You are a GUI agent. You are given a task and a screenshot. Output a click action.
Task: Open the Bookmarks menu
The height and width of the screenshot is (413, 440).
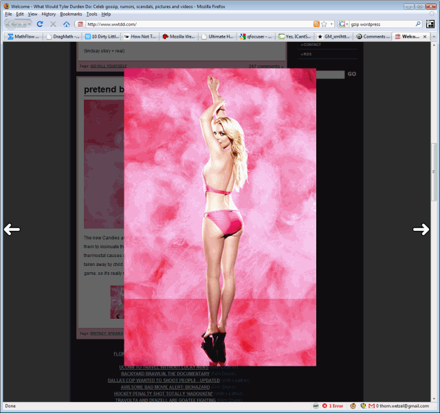pyautogui.click(x=71, y=14)
